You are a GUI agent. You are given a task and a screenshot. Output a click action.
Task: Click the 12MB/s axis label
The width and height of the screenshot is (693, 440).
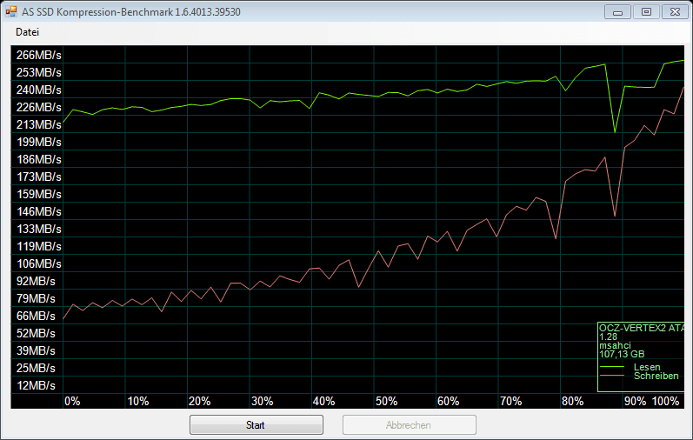(x=36, y=385)
